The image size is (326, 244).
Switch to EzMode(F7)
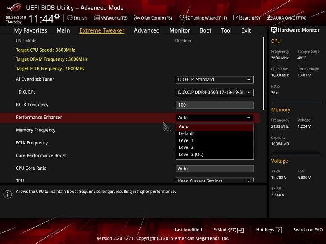pos(229,230)
